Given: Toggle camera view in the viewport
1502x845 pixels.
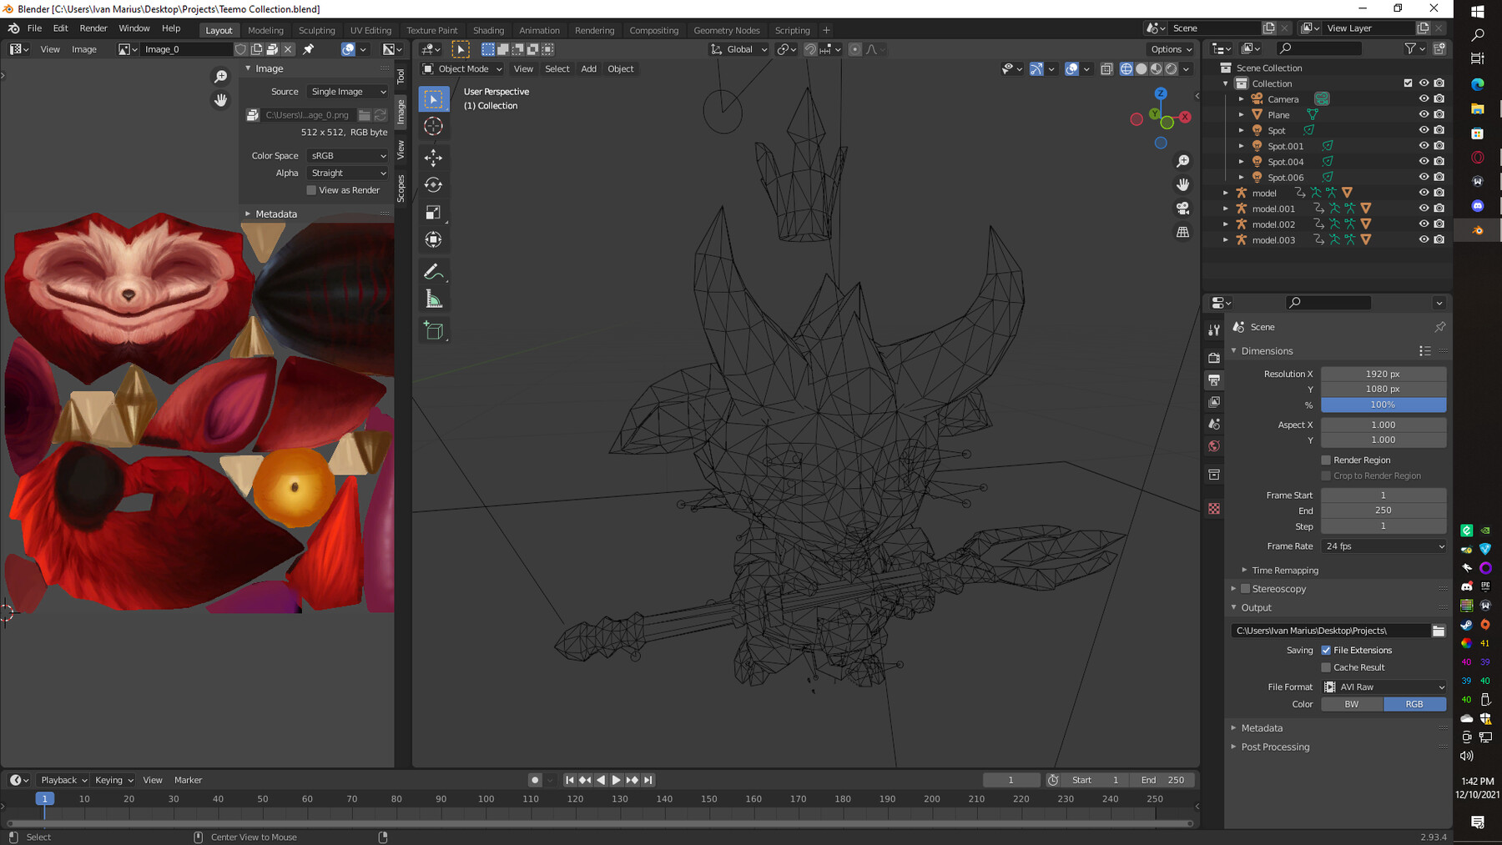Looking at the screenshot, I should (1182, 208).
